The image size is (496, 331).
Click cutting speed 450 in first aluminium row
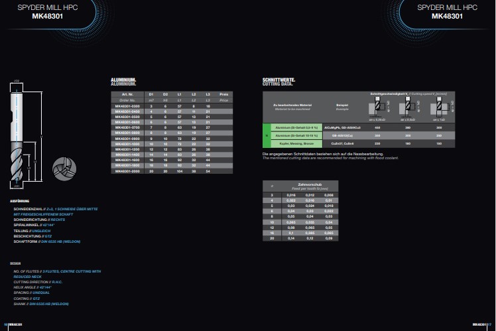[x=377, y=128]
